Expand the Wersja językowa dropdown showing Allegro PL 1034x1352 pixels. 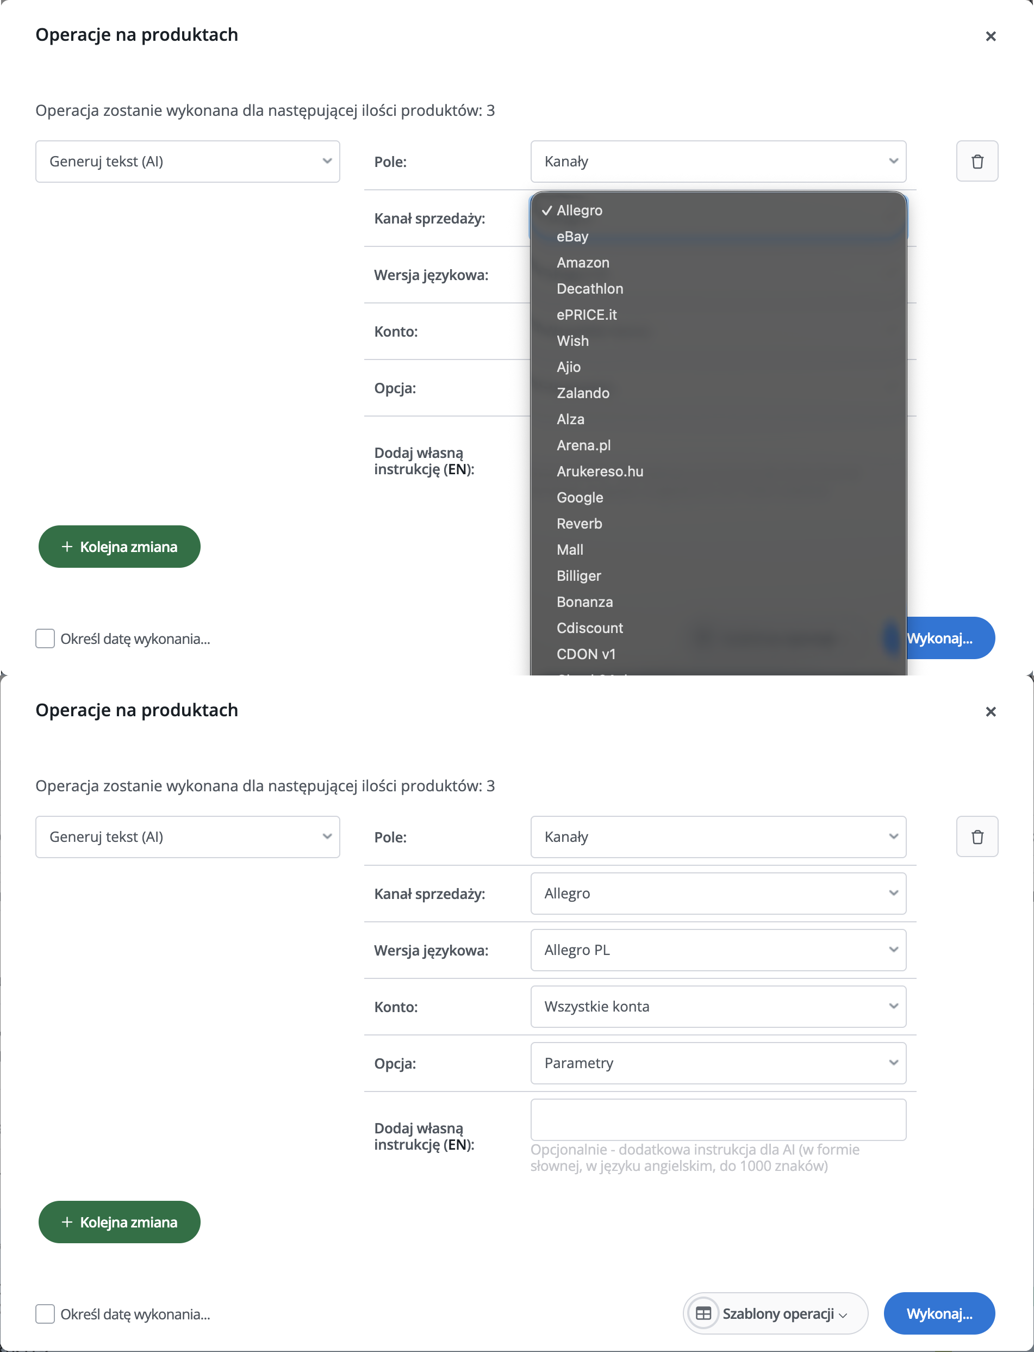(718, 950)
